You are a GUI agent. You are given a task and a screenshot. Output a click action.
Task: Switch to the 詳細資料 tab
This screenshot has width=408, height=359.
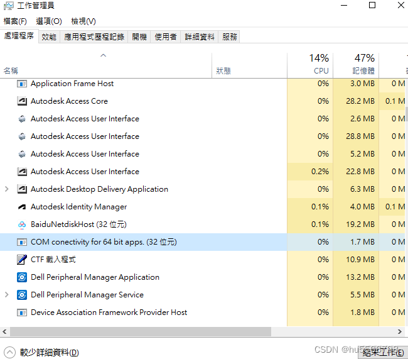point(200,36)
